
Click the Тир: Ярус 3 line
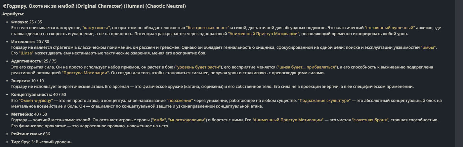(41, 142)
